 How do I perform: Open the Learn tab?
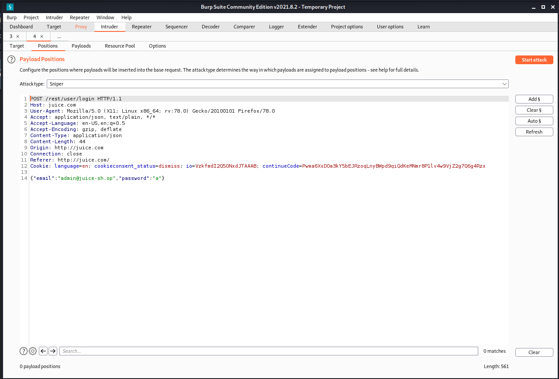tap(423, 27)
